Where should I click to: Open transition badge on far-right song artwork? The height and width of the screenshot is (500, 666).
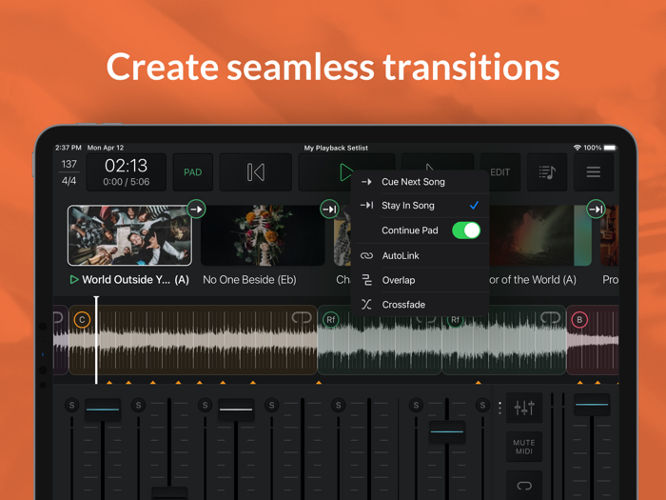596,210
